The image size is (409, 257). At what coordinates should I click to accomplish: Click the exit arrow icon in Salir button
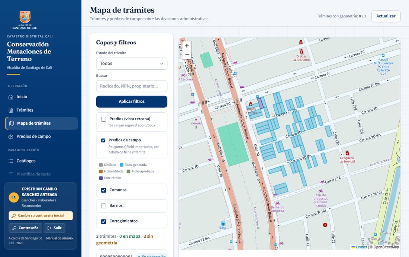pyautogui.click(x=49, y=228)
